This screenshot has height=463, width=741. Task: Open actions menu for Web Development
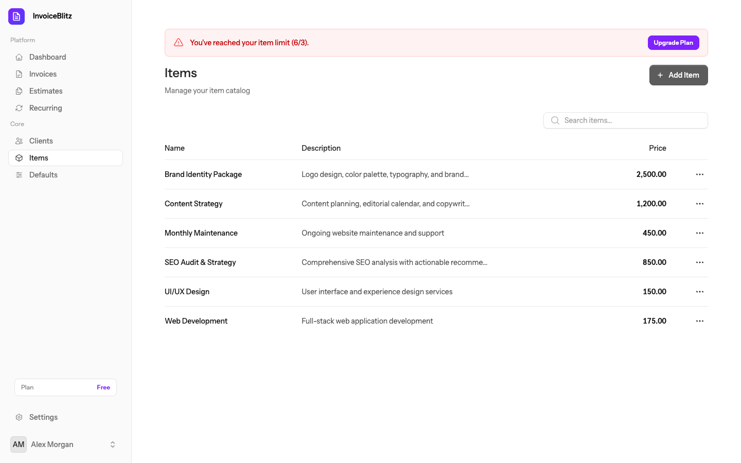coord(699,321)
